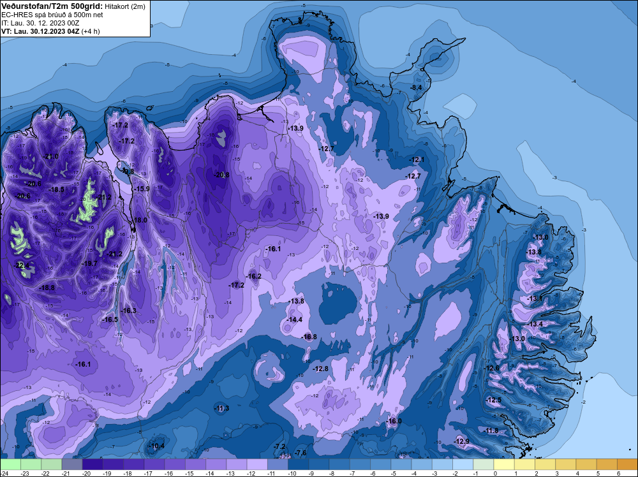638x477 pixels.
Task: Click the -18.5 temperature reading
Action: point(57,189)
